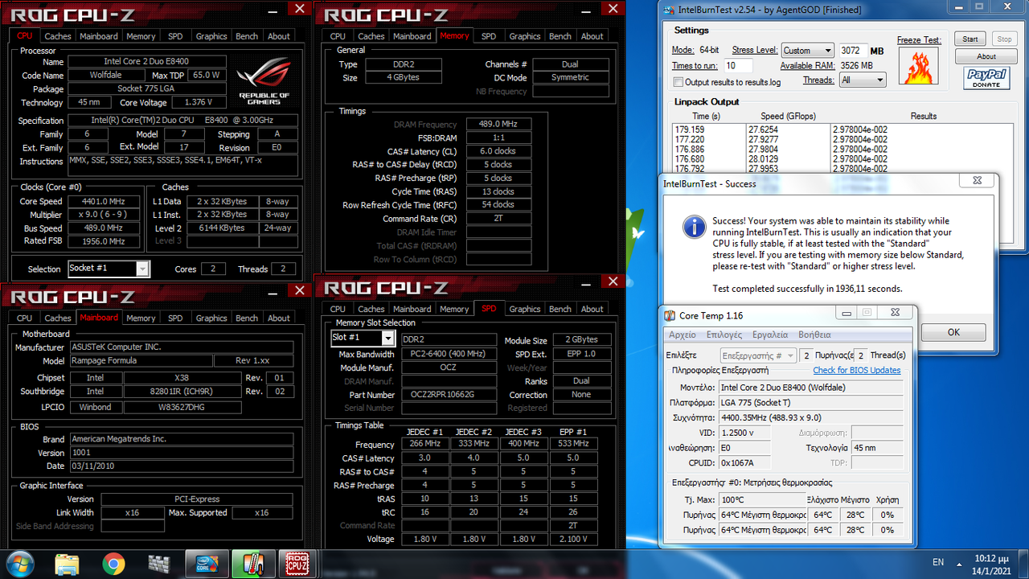Image resolution: width=1029 pixels, height=579 pixels.
Task: Click the Core Temp title bar icon
Action: click(x=669, y=316)
